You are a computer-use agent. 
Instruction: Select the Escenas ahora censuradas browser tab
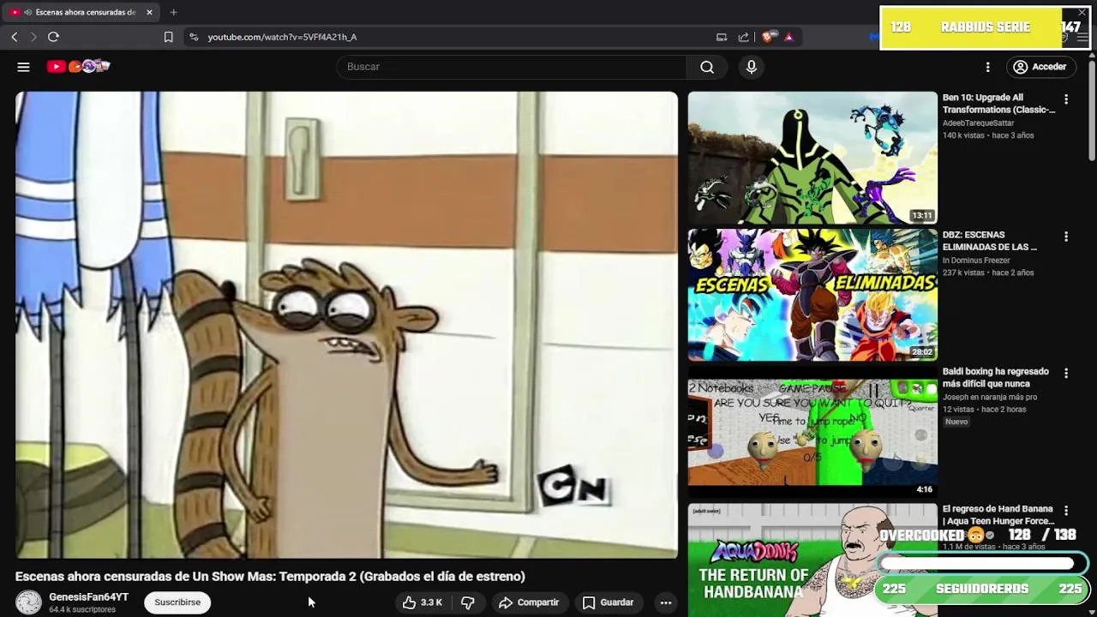(82, 12)
